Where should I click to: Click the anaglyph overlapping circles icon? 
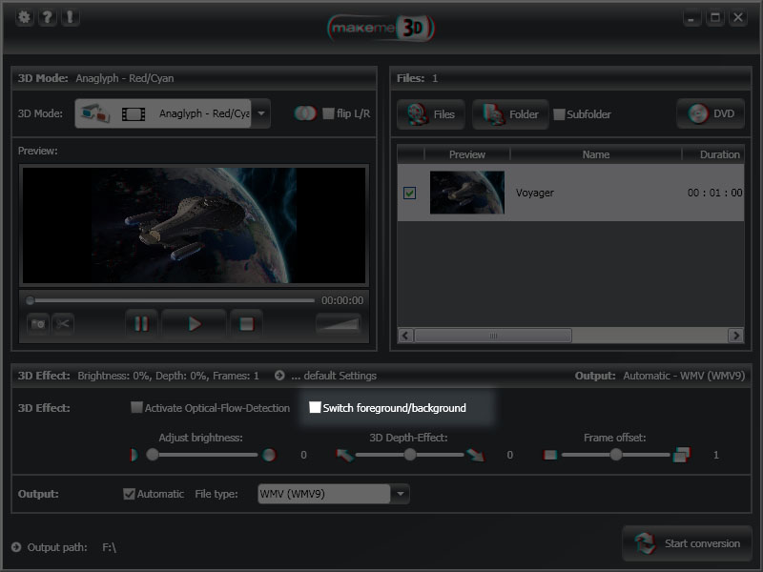click(305, 113)
